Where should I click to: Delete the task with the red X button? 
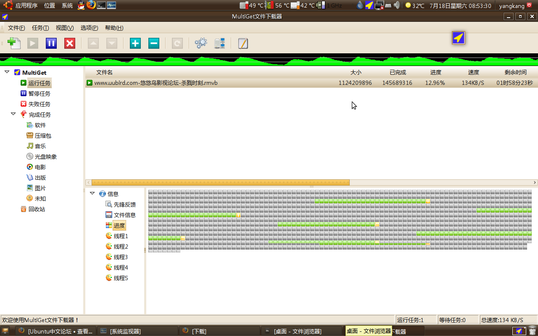70,43
